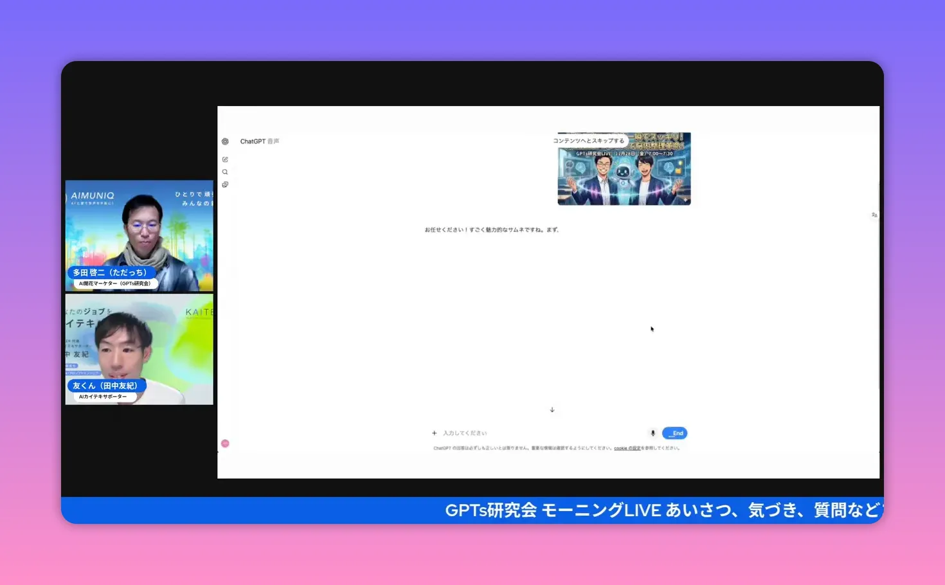Image resolution: width=945 pixels, height=585 pixels.
Task: Click the microphone icon beside the input field
Action: tap(652, 433)
